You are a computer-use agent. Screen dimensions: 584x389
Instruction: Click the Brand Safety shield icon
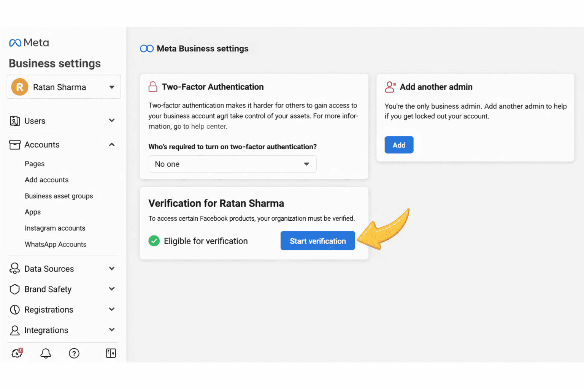(14, 289)
